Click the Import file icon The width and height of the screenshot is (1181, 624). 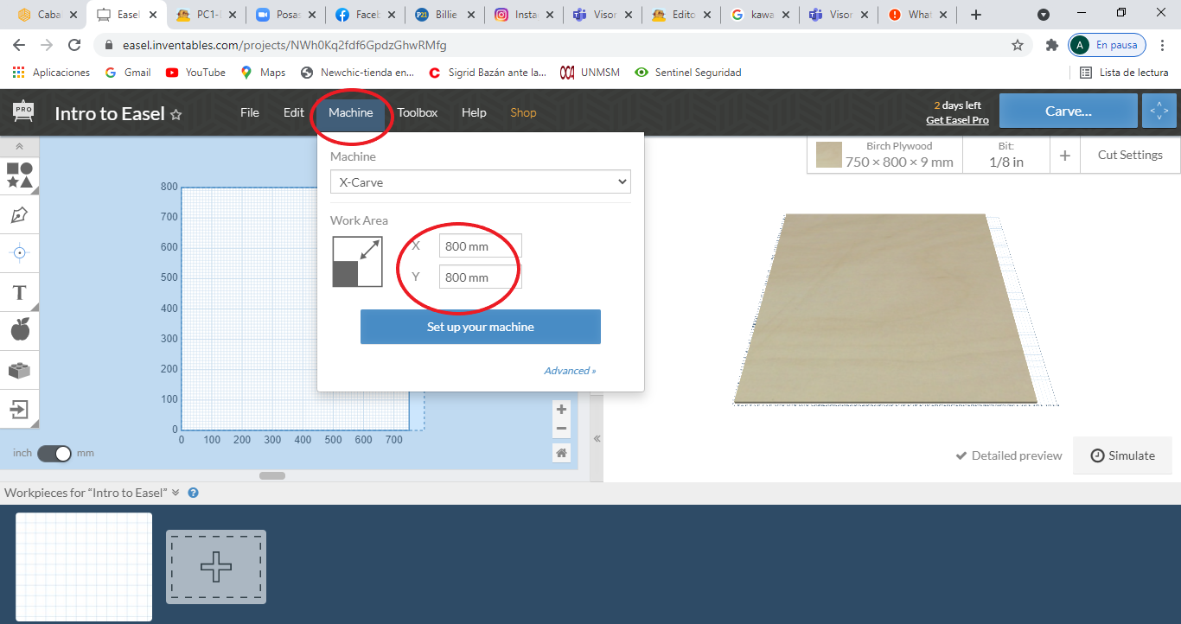pyautogui.click(x=19, y=408)
